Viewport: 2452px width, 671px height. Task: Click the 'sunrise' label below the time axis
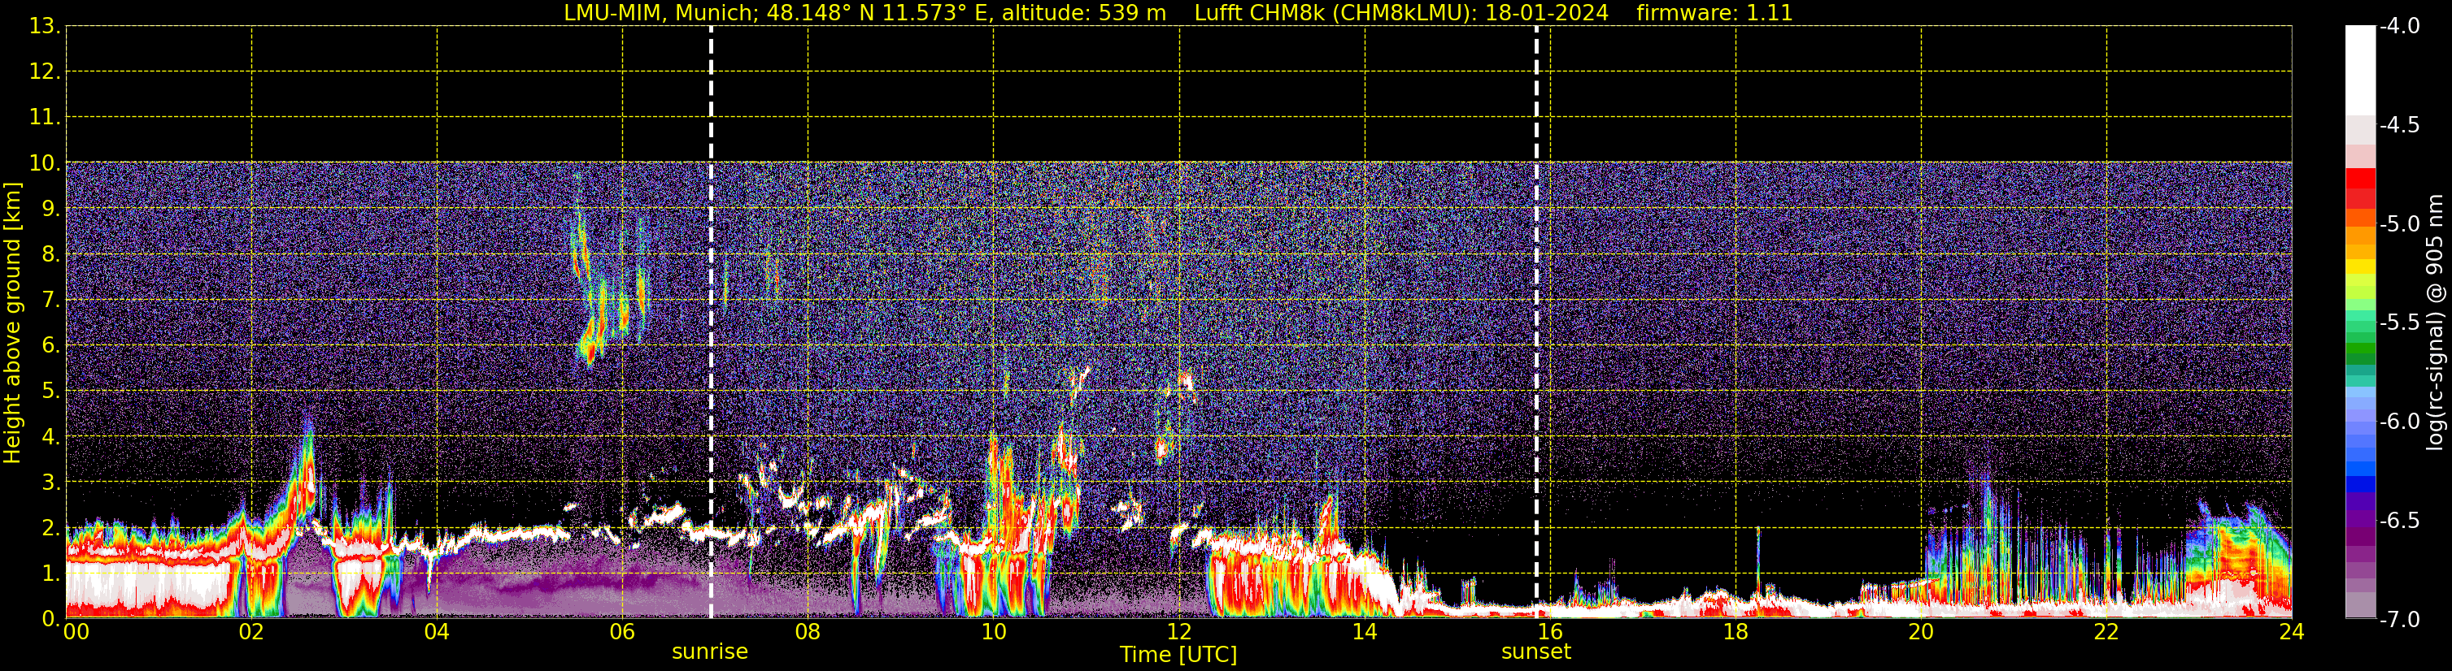(x=710, y=652)
